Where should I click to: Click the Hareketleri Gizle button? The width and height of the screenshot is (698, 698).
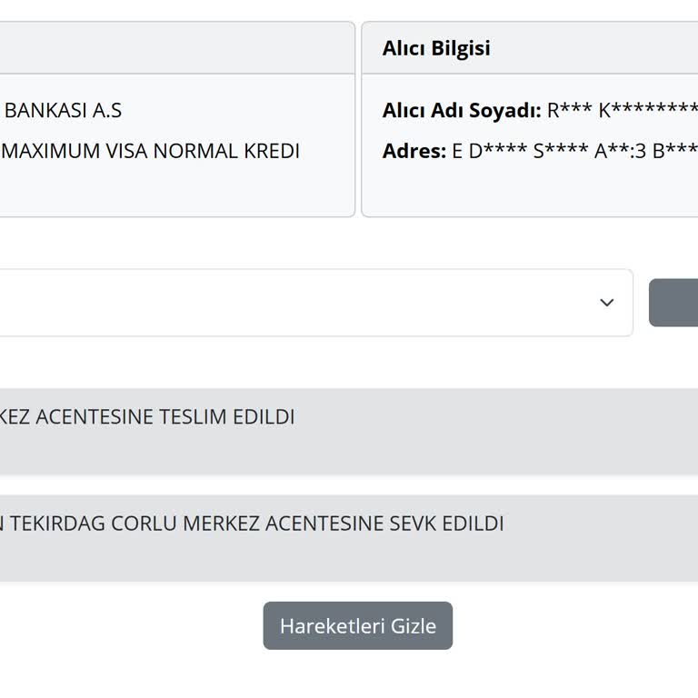click(357, 626)
